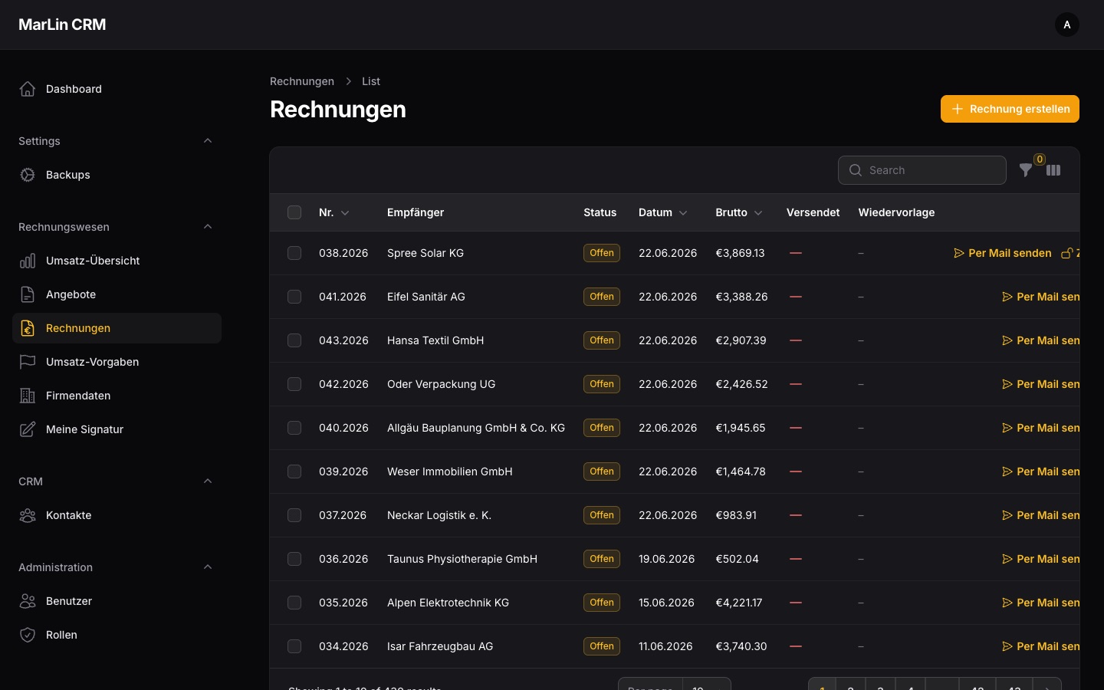Check the box for invoice 035.2026
1104x690 pixels.
pyautogui.click(x=294, y=603)
